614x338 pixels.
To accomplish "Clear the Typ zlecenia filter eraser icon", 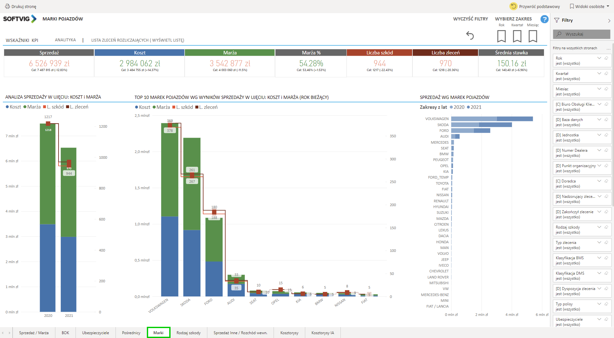I will pyautogui.click(x=606, y=243).
